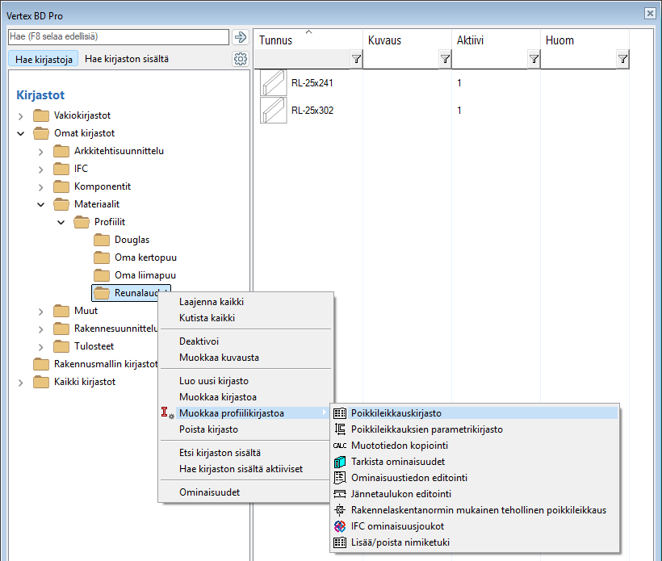Select the Douglas folder in the tree
Viewport: 662px width, 561px height.
pos(132,241)
